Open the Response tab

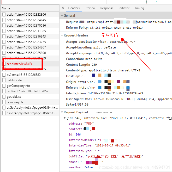107,8
